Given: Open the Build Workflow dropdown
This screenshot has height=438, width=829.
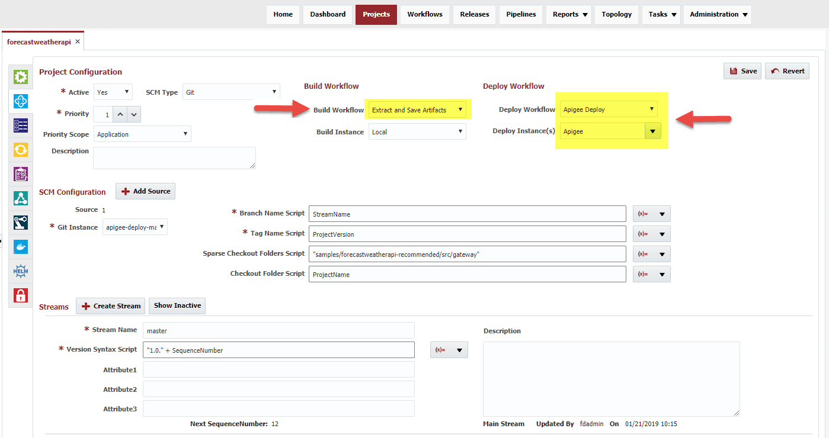Looking at the screenshot, I should click(x=417, y=110).
